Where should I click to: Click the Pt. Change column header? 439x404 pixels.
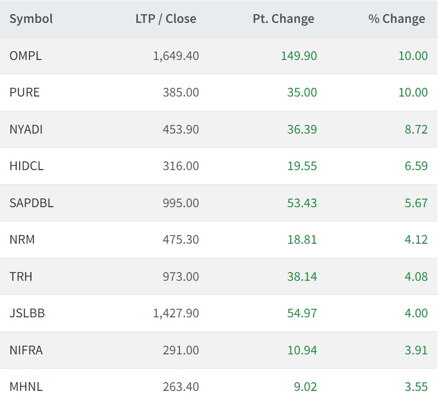(283, 19)
